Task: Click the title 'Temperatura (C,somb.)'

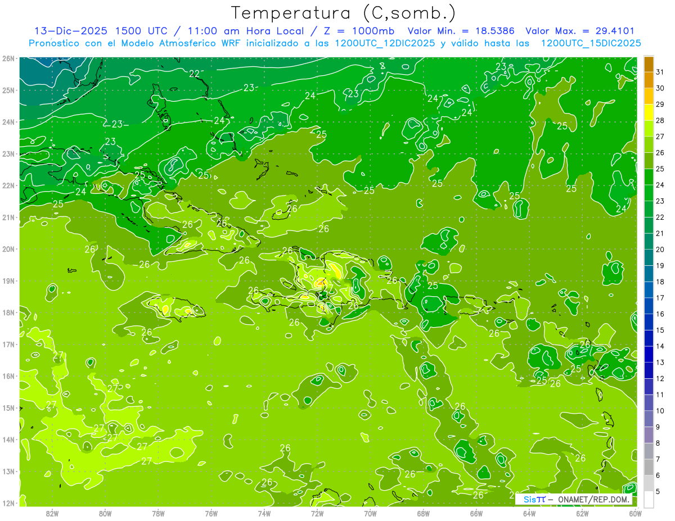Action: pos(343,13)
